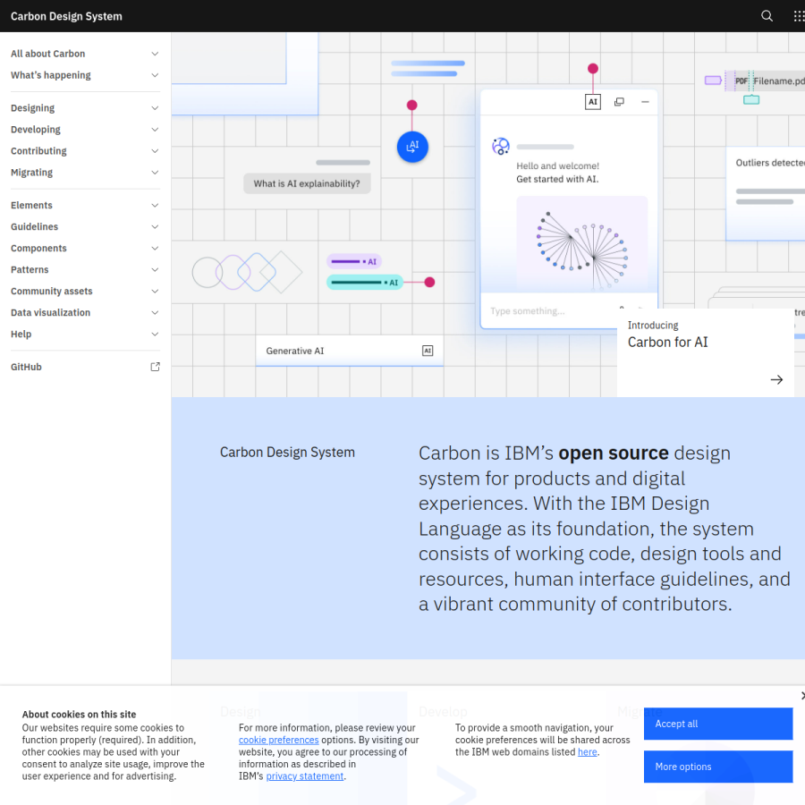Screen dimensions: 805x805
Task: Click the Carbon Design System header title
Action: click(66, 16)
